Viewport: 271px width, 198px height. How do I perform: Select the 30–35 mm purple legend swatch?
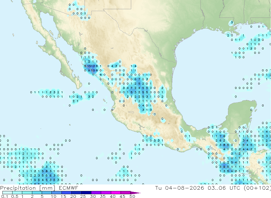(96, 193)
